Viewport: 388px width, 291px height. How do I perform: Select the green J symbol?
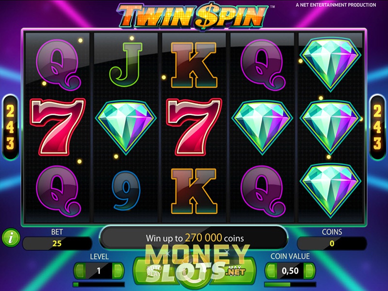126,65
